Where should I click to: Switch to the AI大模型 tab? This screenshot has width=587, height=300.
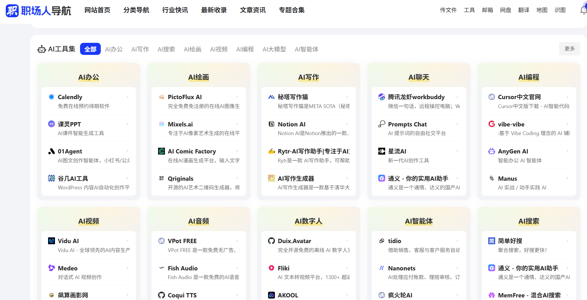click(x=274, y=49)
